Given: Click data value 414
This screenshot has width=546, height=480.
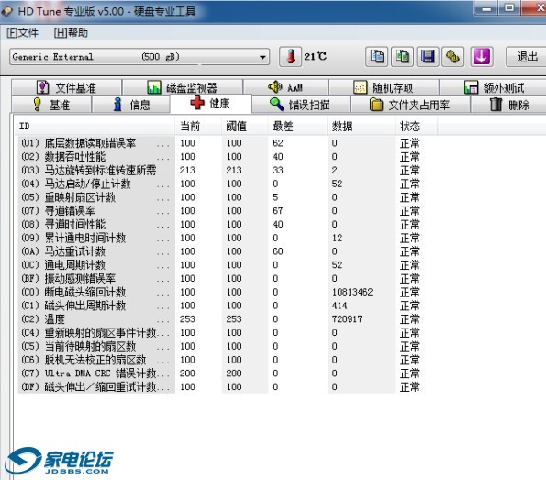Looking at the screenshot, I should [340, 306].
